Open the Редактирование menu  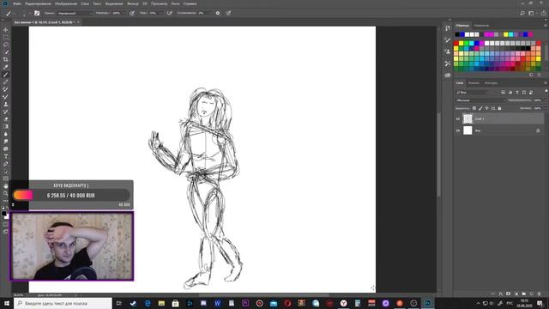pyautogui.click(x=38, y=3)
